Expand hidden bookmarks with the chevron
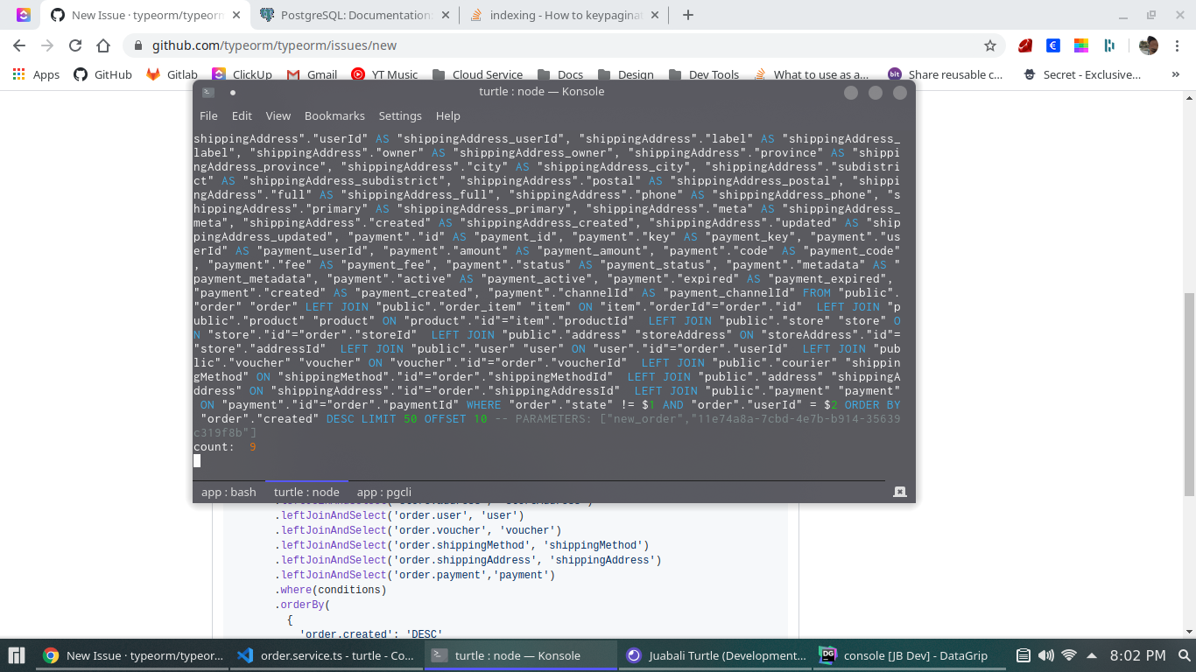The width and height of the screenshot is (1196, 672). click(x=1175, y=74)
